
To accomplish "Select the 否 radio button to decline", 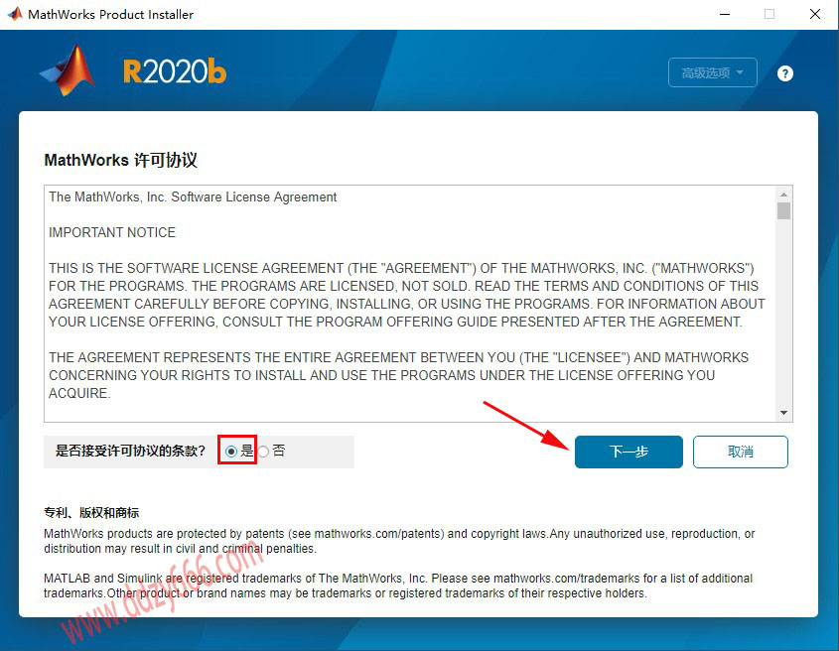I will click(263, 451).
